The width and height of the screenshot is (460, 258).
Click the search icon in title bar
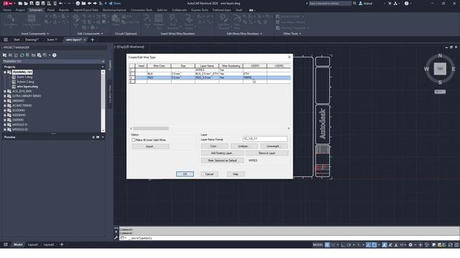354,4
